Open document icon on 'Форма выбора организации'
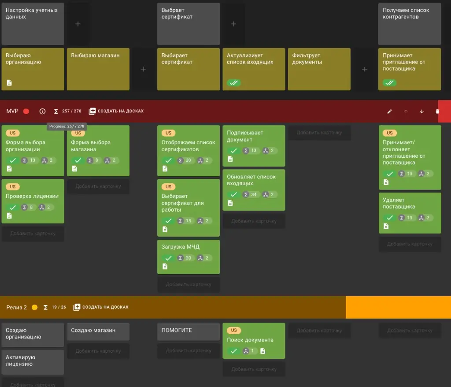 click(9, 169)
